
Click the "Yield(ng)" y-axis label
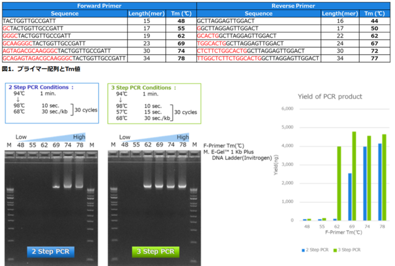(x=276, y=165)
